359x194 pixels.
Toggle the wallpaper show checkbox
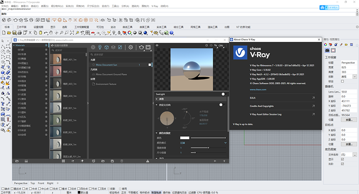click(343, 159)
